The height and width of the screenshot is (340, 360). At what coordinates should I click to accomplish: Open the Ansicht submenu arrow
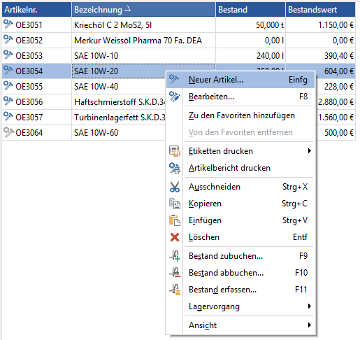(x=309, y=325)
